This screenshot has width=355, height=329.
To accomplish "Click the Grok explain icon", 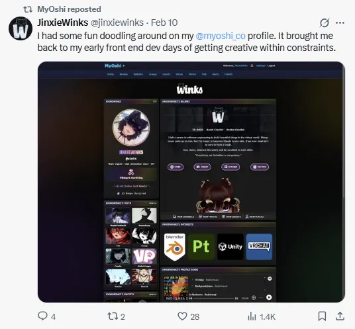I will tap(325, 23).
